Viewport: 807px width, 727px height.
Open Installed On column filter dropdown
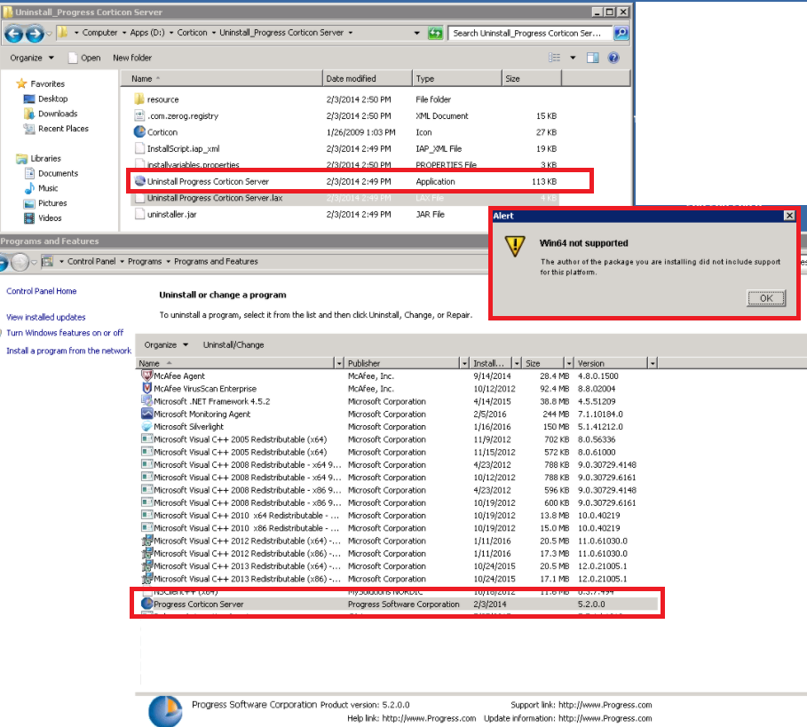click(517, 363)
